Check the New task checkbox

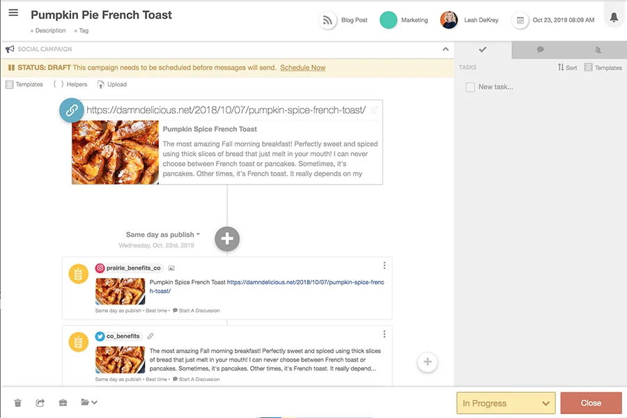(x=469, y=86)
